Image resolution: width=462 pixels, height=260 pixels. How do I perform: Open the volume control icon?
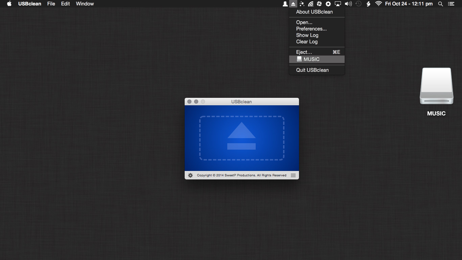point(348,4)
